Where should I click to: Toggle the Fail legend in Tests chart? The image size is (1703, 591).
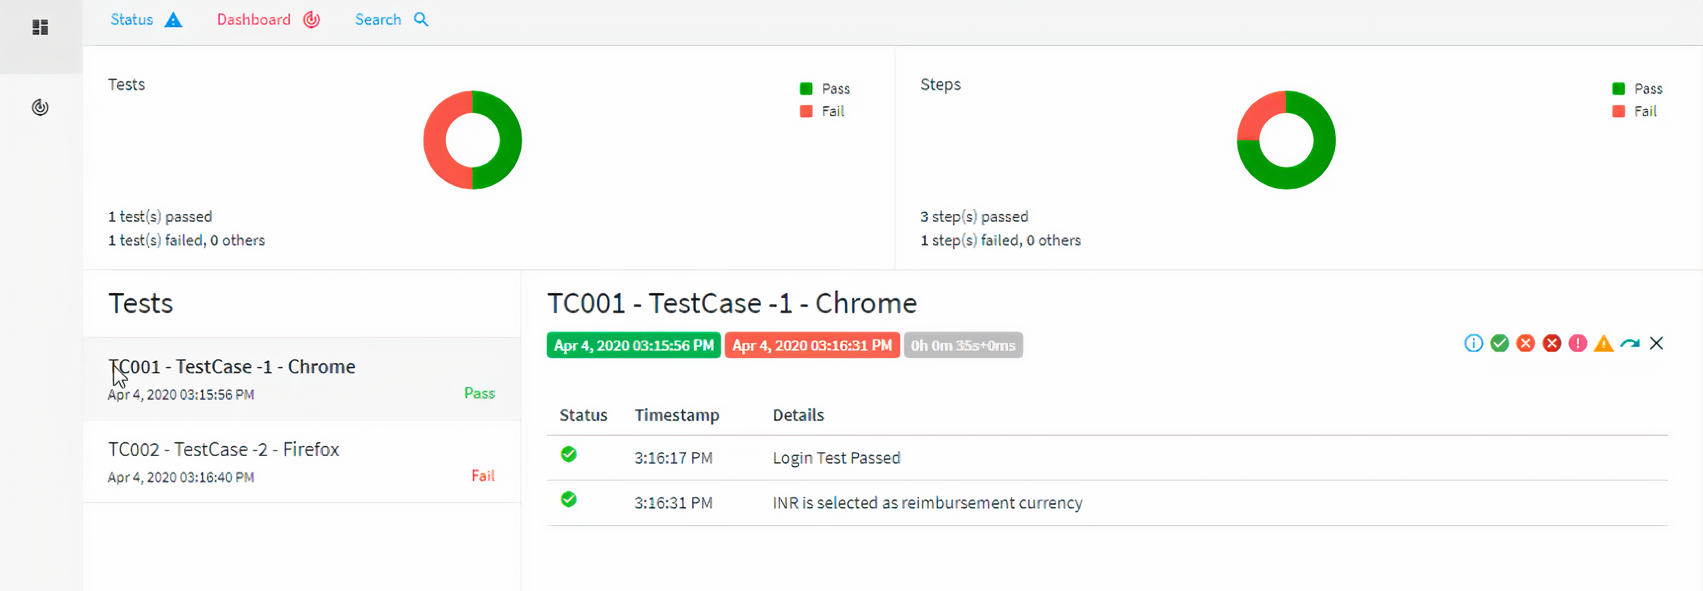(x=822, y=111)
